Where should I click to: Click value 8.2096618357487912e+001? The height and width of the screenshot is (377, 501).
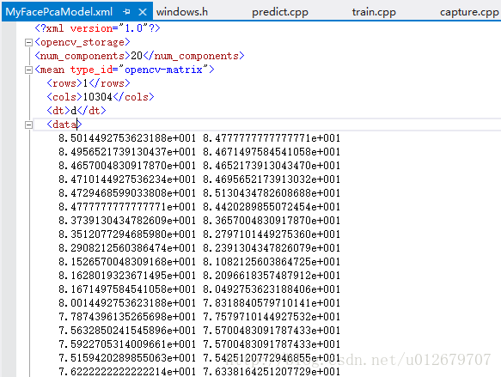pyautogui.click(x=272, y=276)
